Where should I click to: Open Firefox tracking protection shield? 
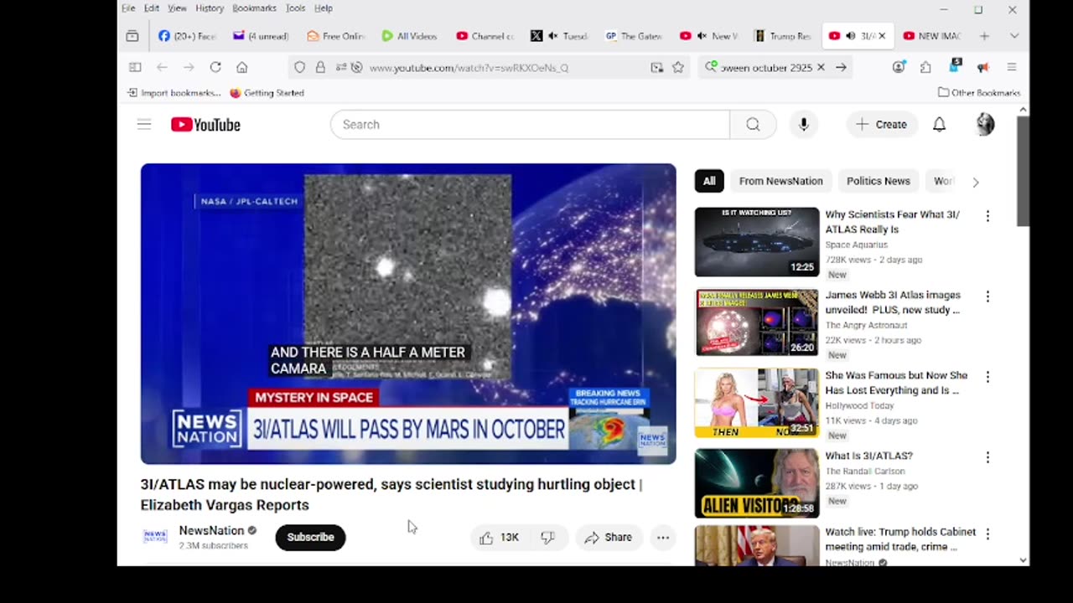pos(299,67)
